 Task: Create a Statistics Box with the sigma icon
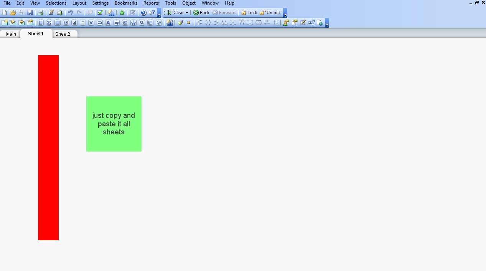(49, 23)
